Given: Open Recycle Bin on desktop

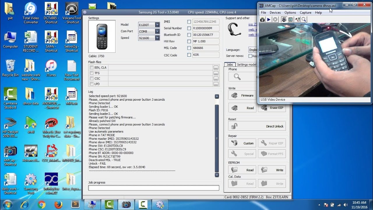Looking at the screenshot, I should click(10, 69).
